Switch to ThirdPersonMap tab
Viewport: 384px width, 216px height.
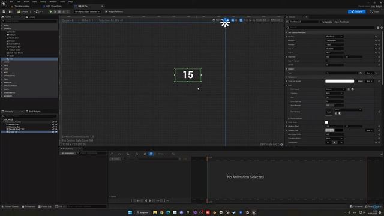click(x=22, y=7)
